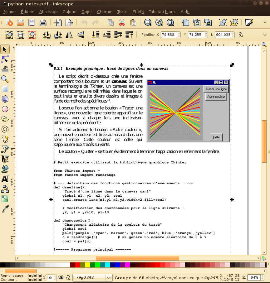270x283 pixels.
Task: Toggle the current layer lock in status bar
Action: click(68, 277)
